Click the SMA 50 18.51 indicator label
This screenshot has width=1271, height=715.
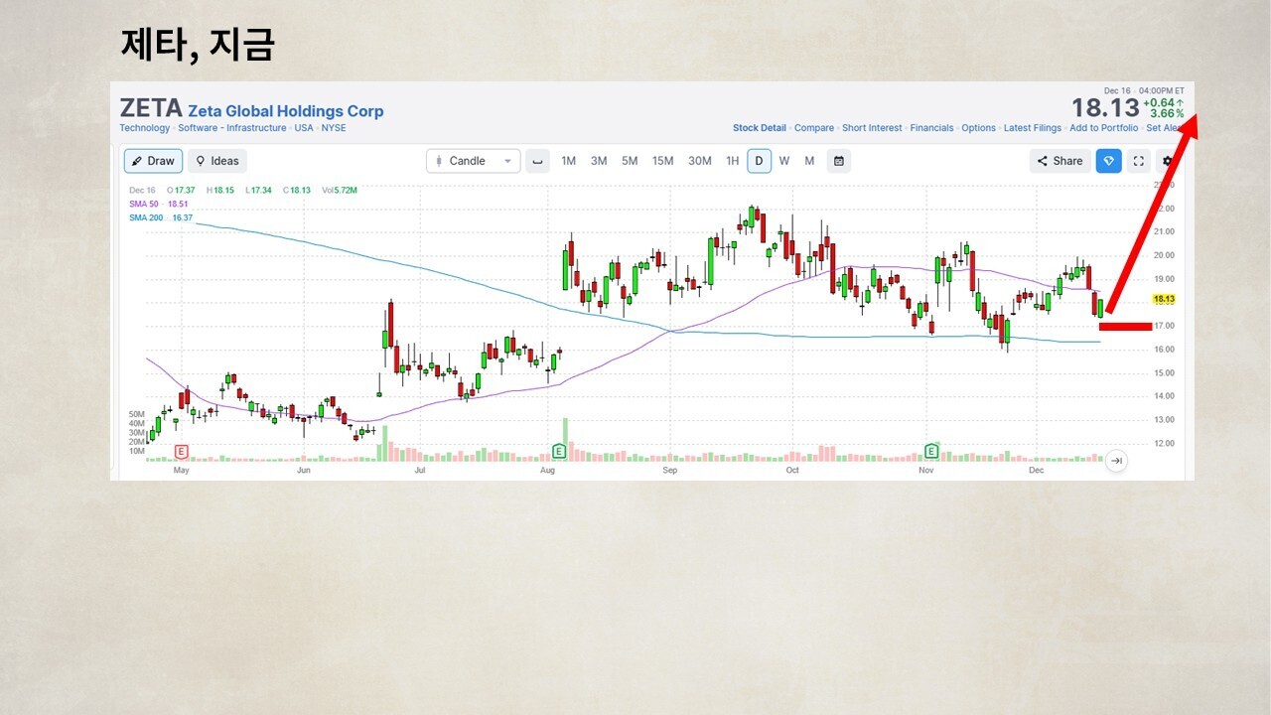(159, 204)
